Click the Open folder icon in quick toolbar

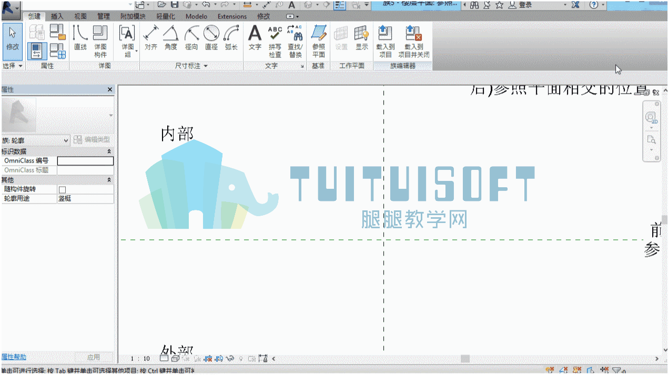coord(163,5)
